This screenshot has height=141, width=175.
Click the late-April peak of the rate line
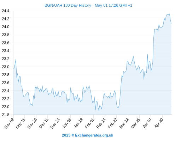tap(169, 14)
